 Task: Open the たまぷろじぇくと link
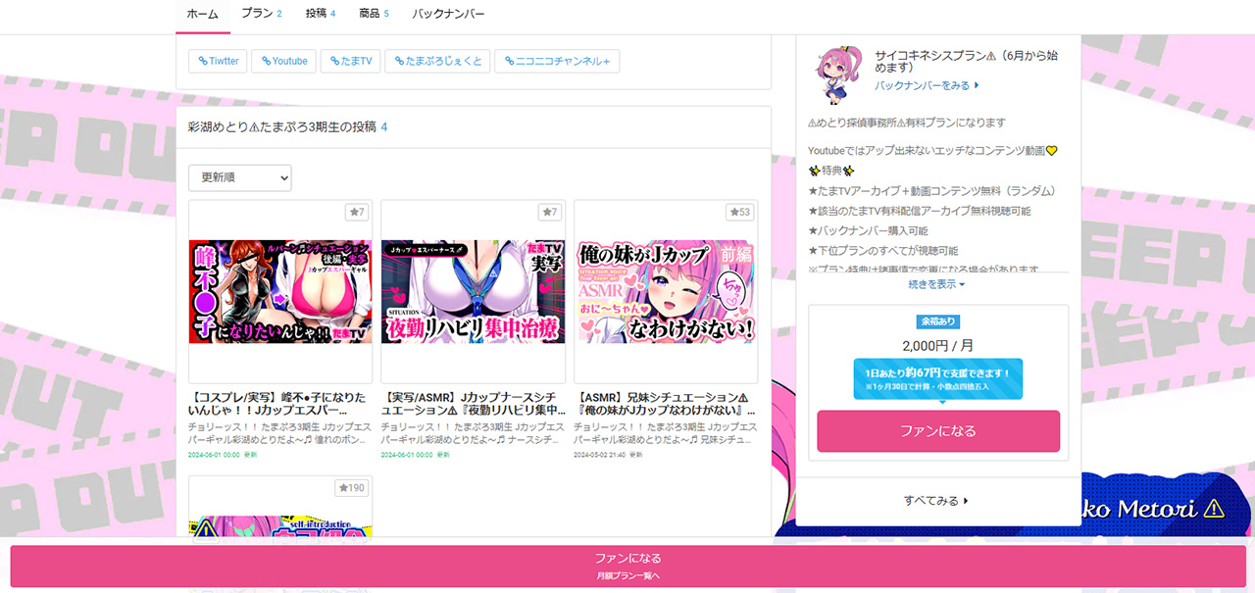[437, 61]
